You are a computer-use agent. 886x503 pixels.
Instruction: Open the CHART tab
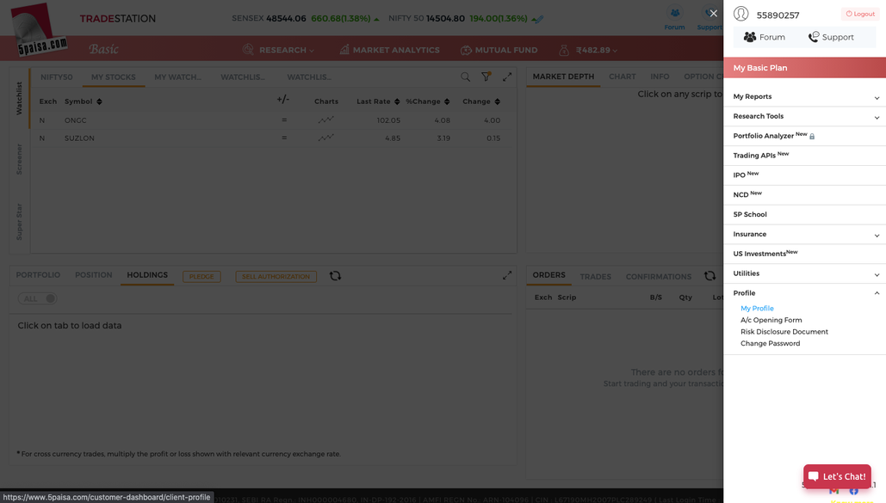click(623, 77)
